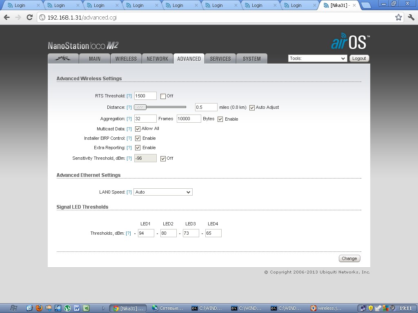Open Сетевые taskbar window
This screenshot has width=418, height=313.
point(168,308)
